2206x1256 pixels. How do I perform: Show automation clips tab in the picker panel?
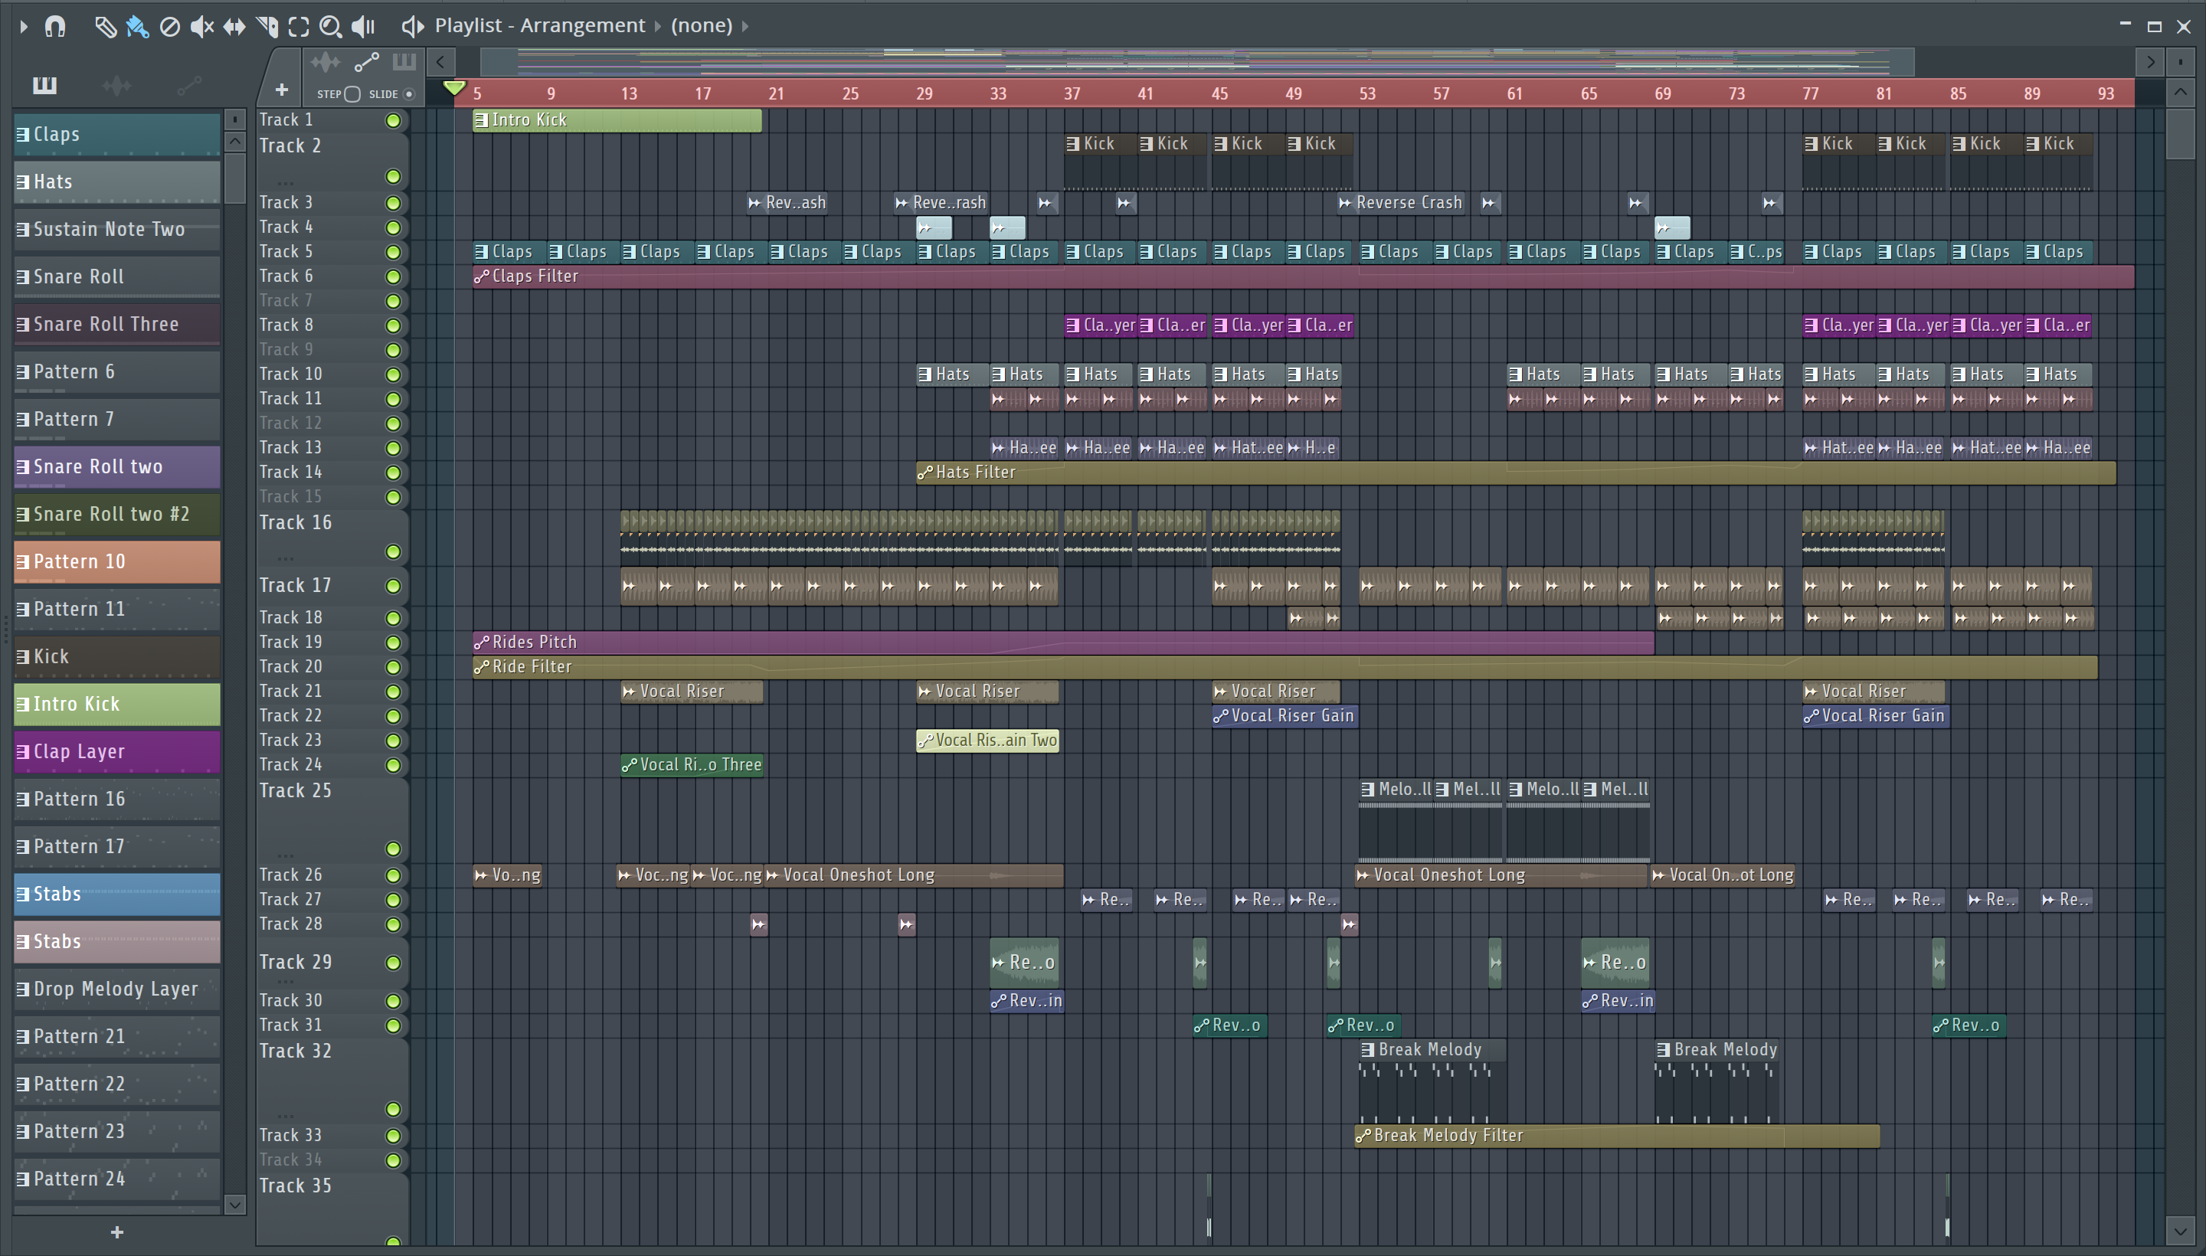click(x=189, y=84)
